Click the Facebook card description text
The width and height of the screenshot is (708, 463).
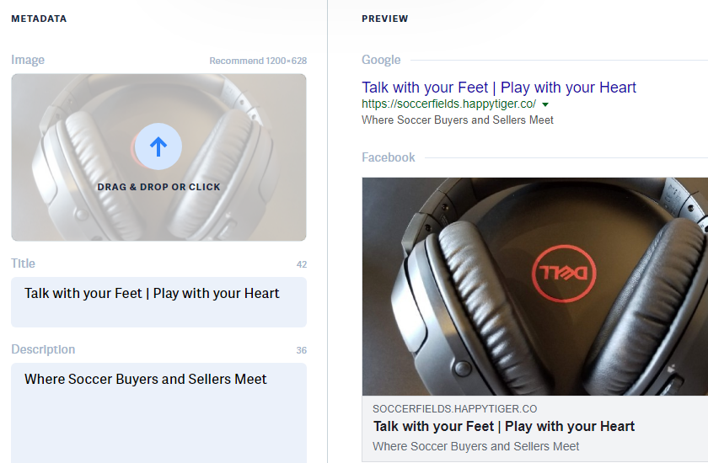coord(475,446)
